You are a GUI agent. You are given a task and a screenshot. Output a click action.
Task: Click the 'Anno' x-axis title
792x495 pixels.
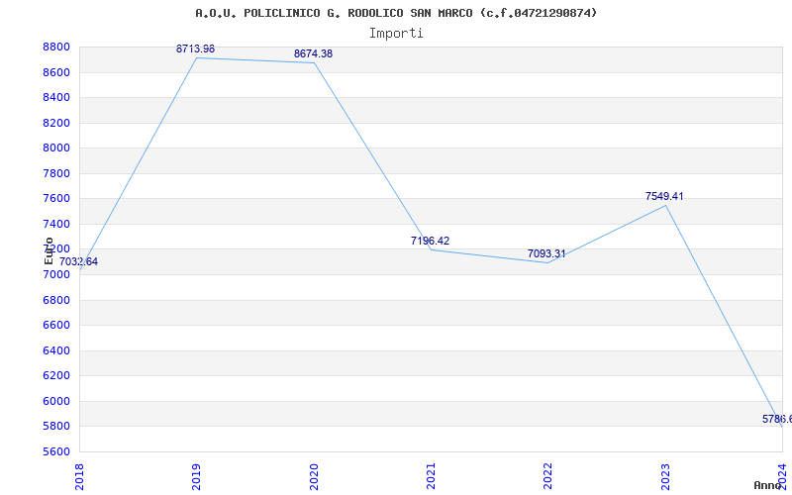(767, 485)
